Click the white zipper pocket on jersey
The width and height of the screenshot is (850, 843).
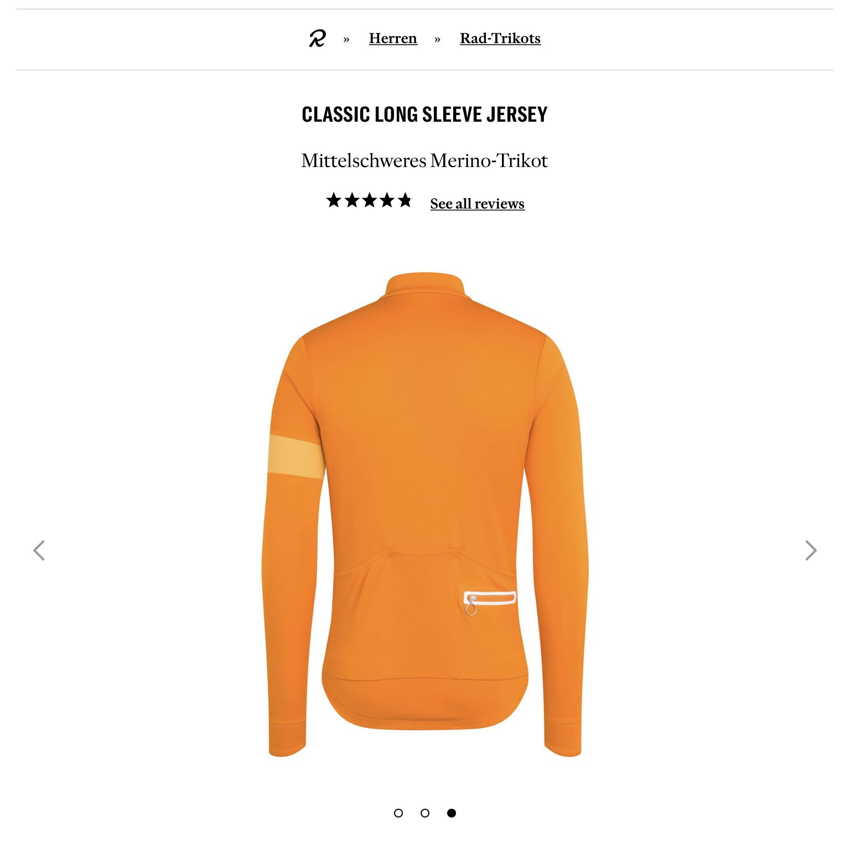[x=490, y=598]
